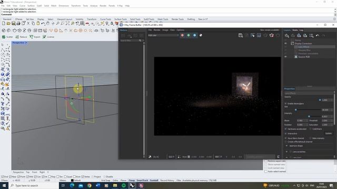Viewport: 337px width, 189px height.
Task: Click the Update button in Properties panel
Action: coord(329,133)
